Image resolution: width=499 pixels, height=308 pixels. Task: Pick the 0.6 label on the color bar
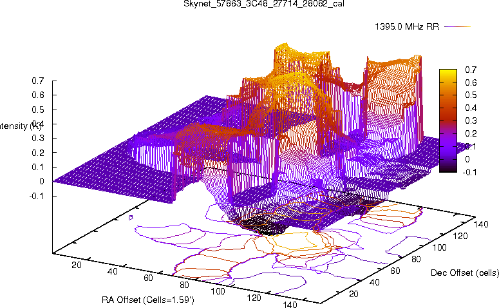(471, 82)
